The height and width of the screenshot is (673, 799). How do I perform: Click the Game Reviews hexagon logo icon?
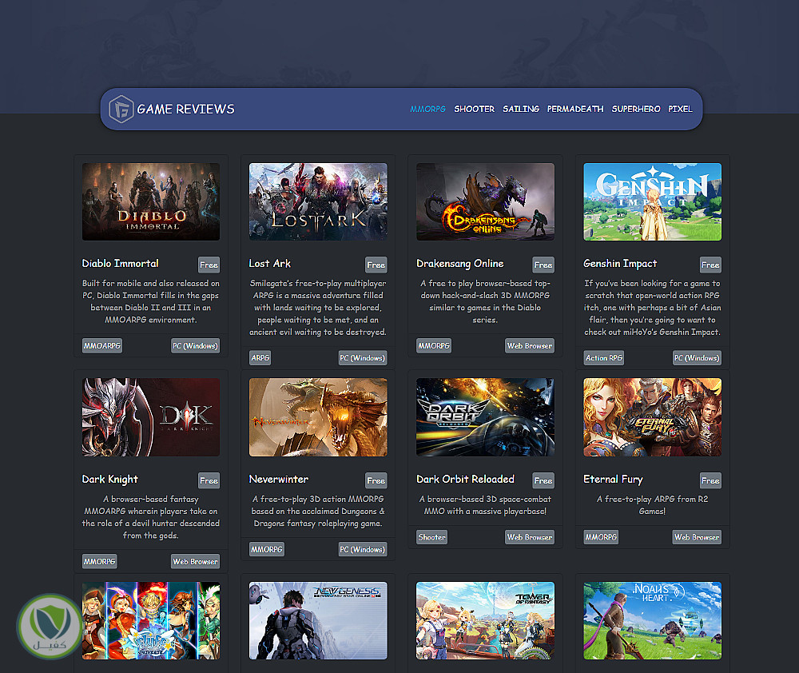tap(121, 110)
